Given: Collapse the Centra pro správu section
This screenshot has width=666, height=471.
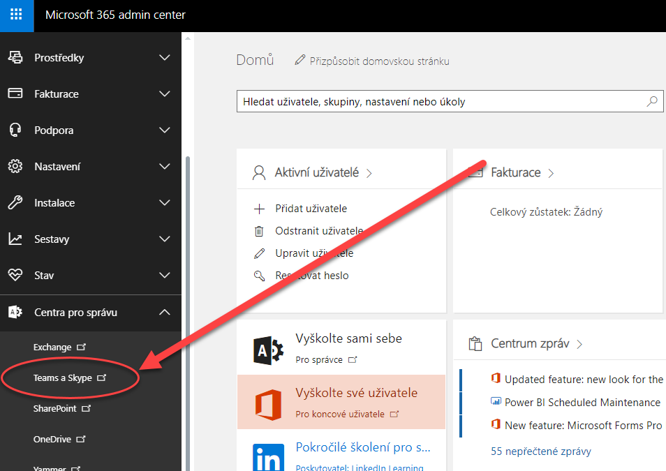Looking at the screenshot, I should click(x=164, y=312).
